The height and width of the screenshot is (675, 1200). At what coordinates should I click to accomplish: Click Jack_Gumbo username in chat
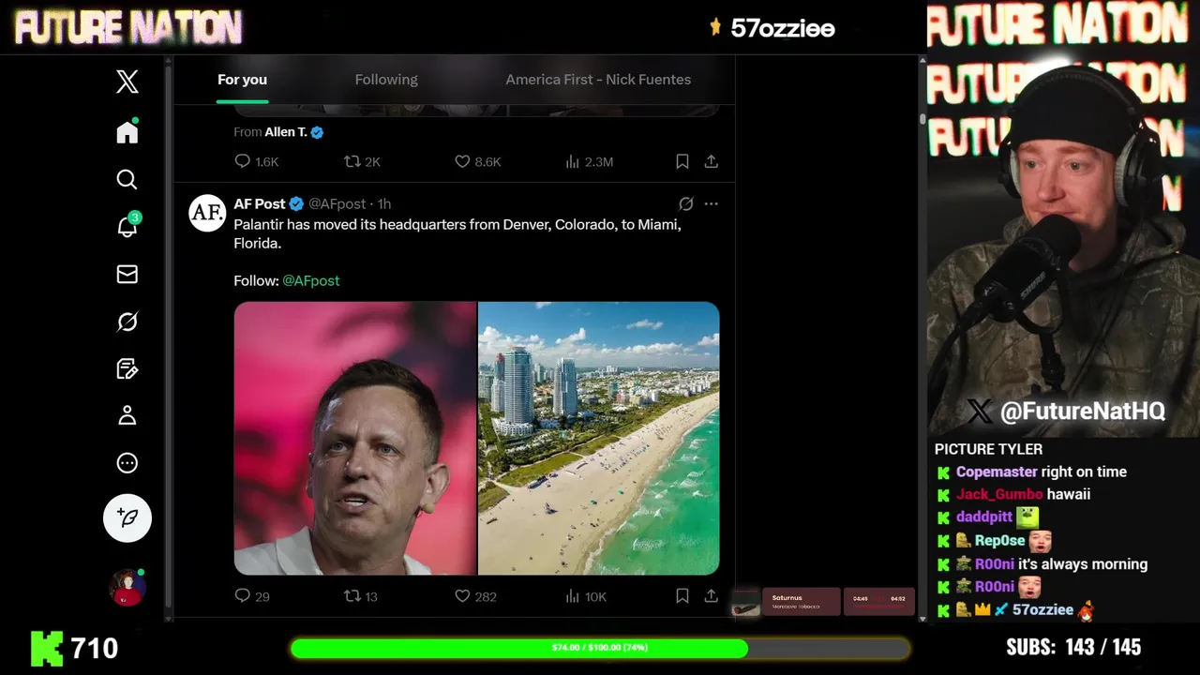[999, 494]
